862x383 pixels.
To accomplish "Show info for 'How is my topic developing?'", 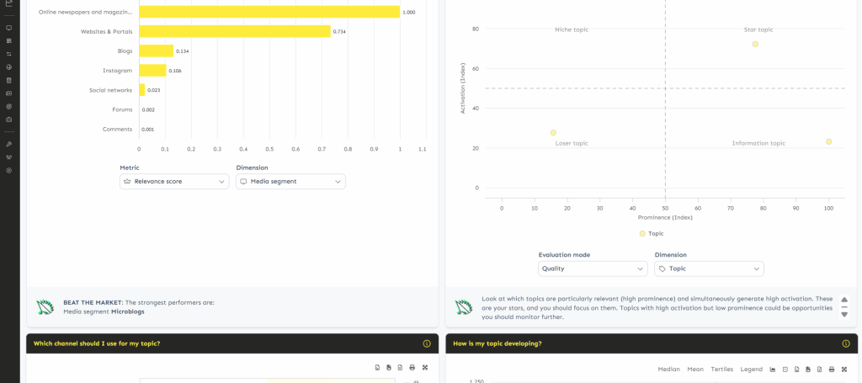I will [x=846, y=343].
